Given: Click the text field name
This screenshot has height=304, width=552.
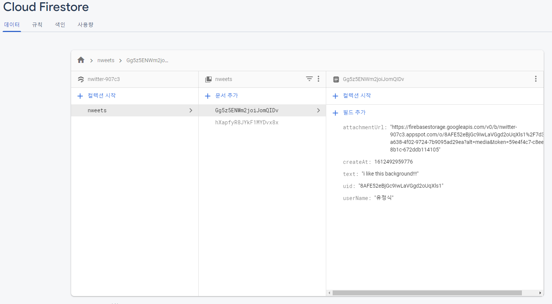Looking at the screenshot, I should 350,174.
